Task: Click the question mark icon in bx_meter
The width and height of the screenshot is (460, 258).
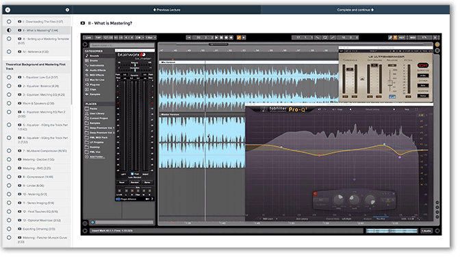Action: point(152,199)
